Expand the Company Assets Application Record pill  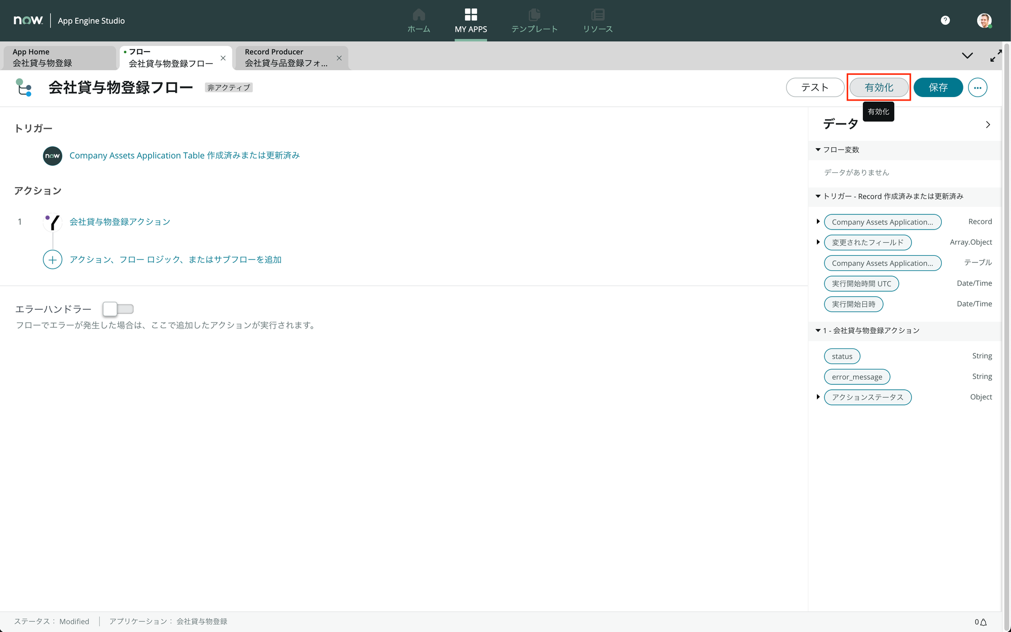tap(818, 221)
